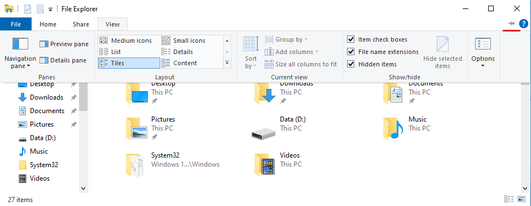Expand the layout gallery More arrow
Screen dimensions: 531x206
click(227, 63)
